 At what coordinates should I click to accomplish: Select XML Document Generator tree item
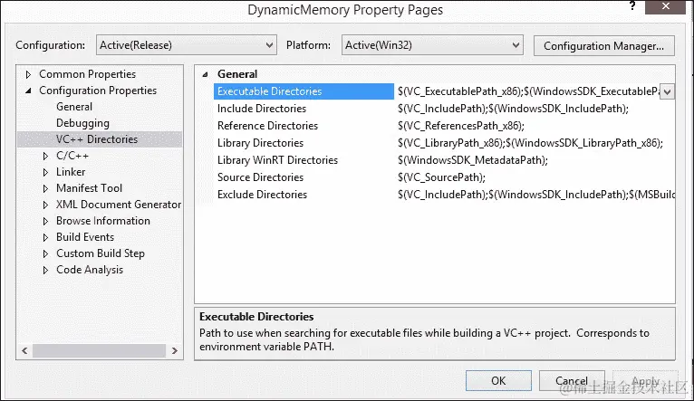pos(119,205)
